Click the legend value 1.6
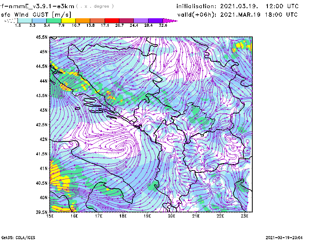 [18, 25]
